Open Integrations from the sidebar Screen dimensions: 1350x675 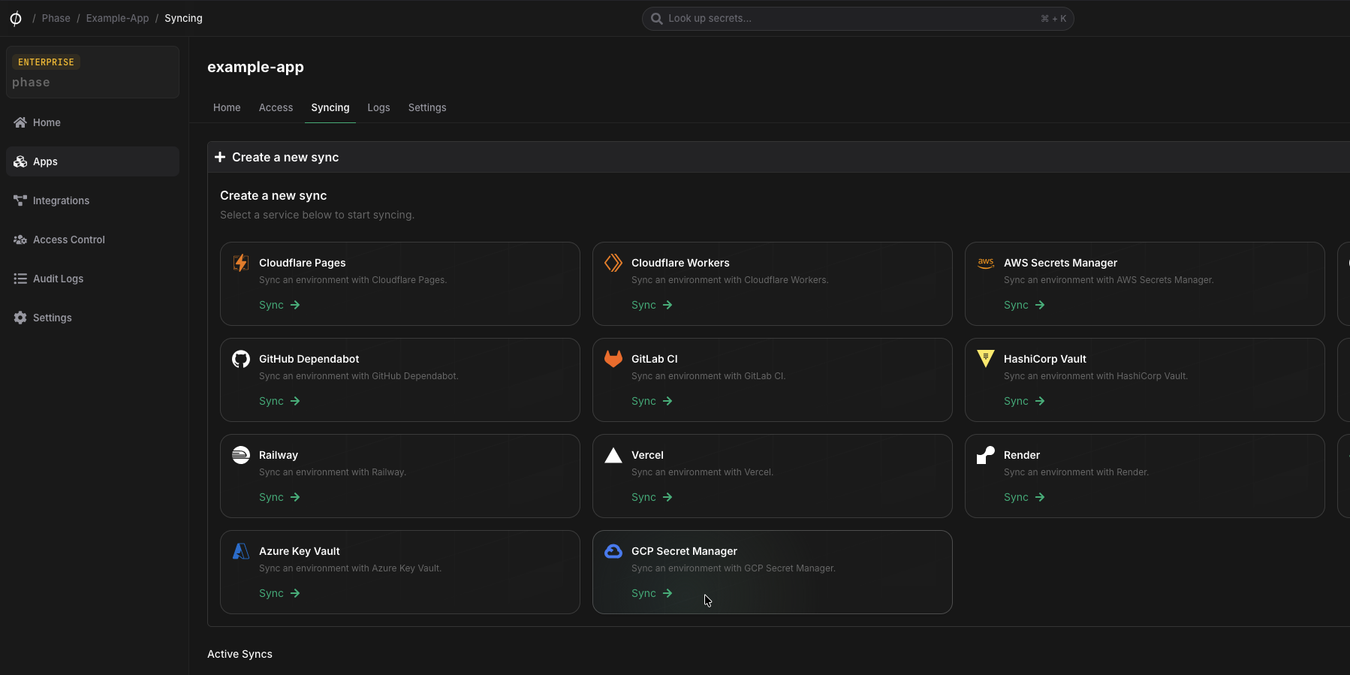(x=92, y=200)
